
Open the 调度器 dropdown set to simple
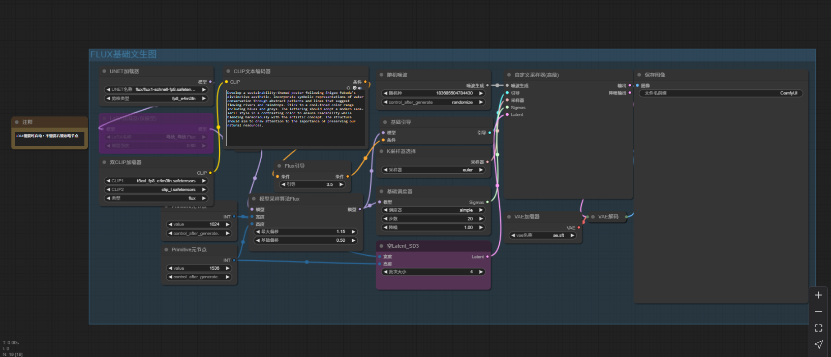pyautogui.click(x=433, y=210)
